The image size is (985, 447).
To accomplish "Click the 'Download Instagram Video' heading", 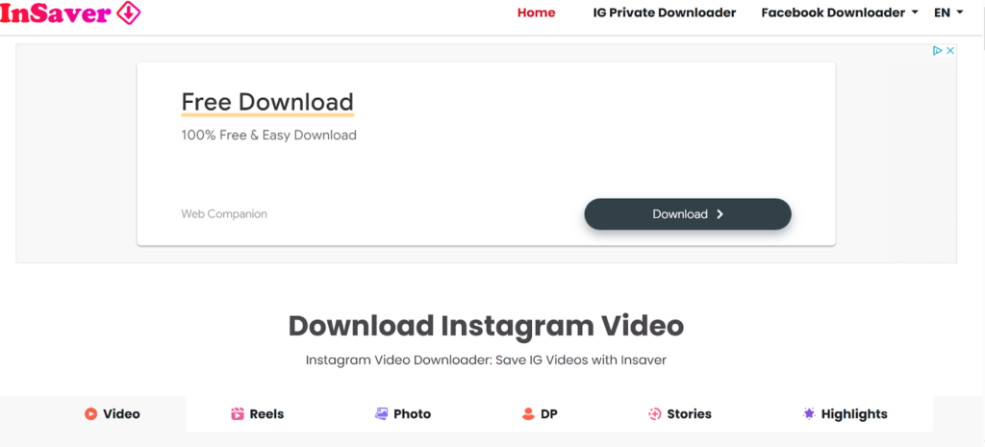I will pos(486,326).
